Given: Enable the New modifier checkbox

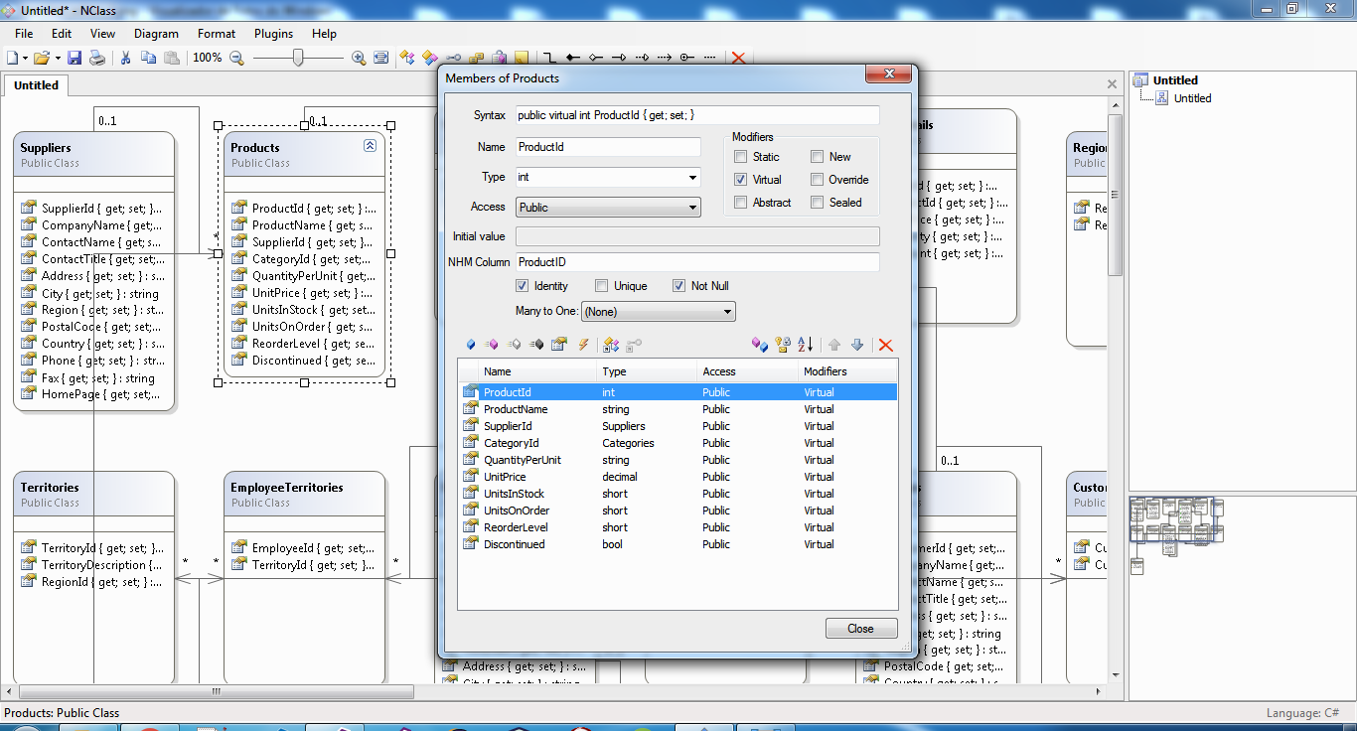Looking at the screenshot, I should click(x=817, y=157).
